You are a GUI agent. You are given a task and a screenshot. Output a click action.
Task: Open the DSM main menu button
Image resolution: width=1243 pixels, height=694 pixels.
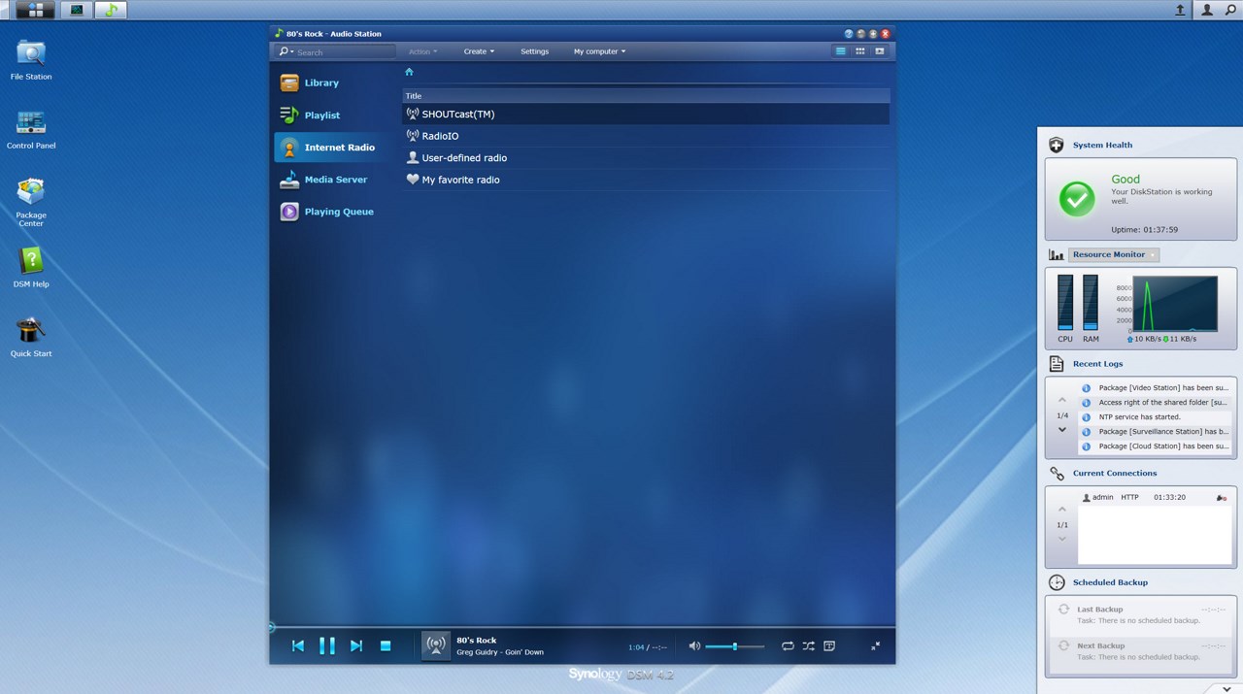pyautogui.click(x=35, y=10)
